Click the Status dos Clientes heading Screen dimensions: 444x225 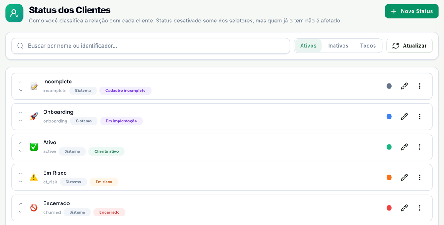[70, 10]
